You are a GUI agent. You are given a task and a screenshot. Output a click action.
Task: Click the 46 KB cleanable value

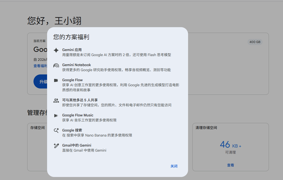[230, 145]
